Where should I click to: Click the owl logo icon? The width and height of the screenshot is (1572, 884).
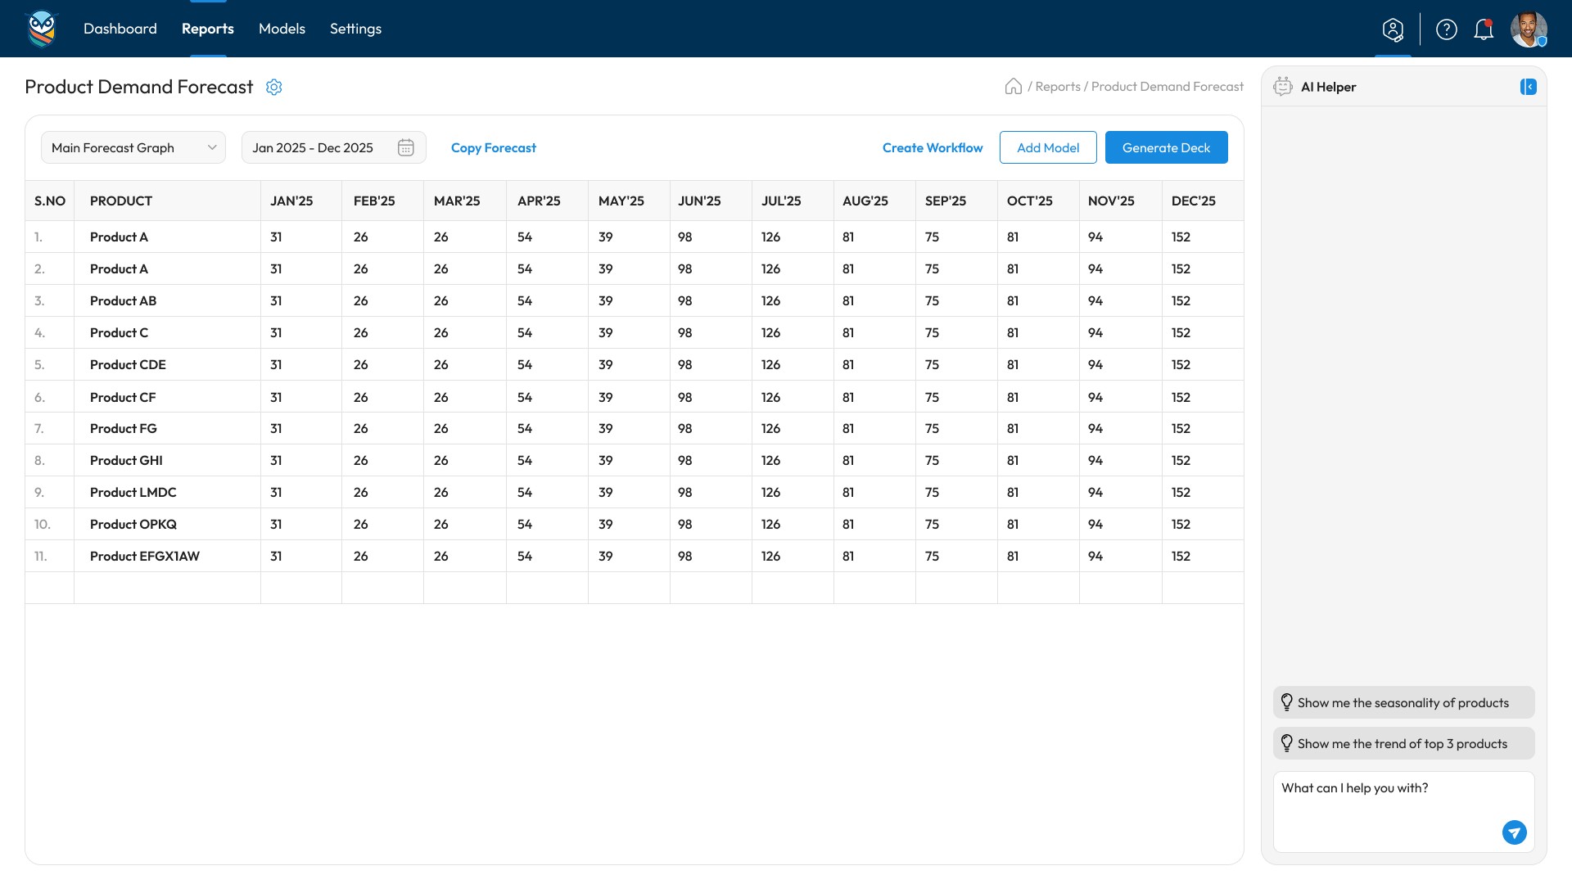coord(42,29)
